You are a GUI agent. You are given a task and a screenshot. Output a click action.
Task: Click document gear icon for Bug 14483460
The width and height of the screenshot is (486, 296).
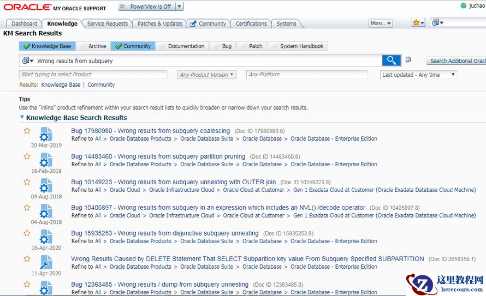[x=46, y=160]
